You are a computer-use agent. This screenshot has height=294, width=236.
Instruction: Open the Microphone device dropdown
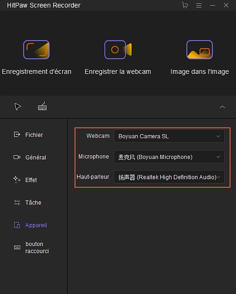pyautogui.click(x=169, y=157)
